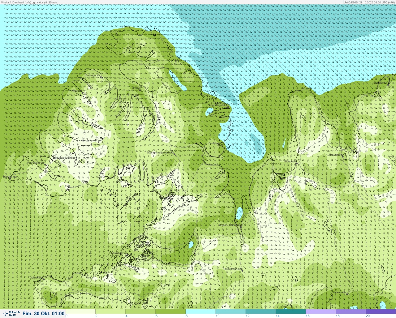Click the above-20 m/s purple legend color
This screenshot has height=318, width=396.
pyautogui.click(x=381, y=312)
